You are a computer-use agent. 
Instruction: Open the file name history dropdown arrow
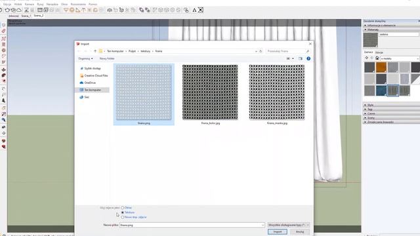click(262, 226)
